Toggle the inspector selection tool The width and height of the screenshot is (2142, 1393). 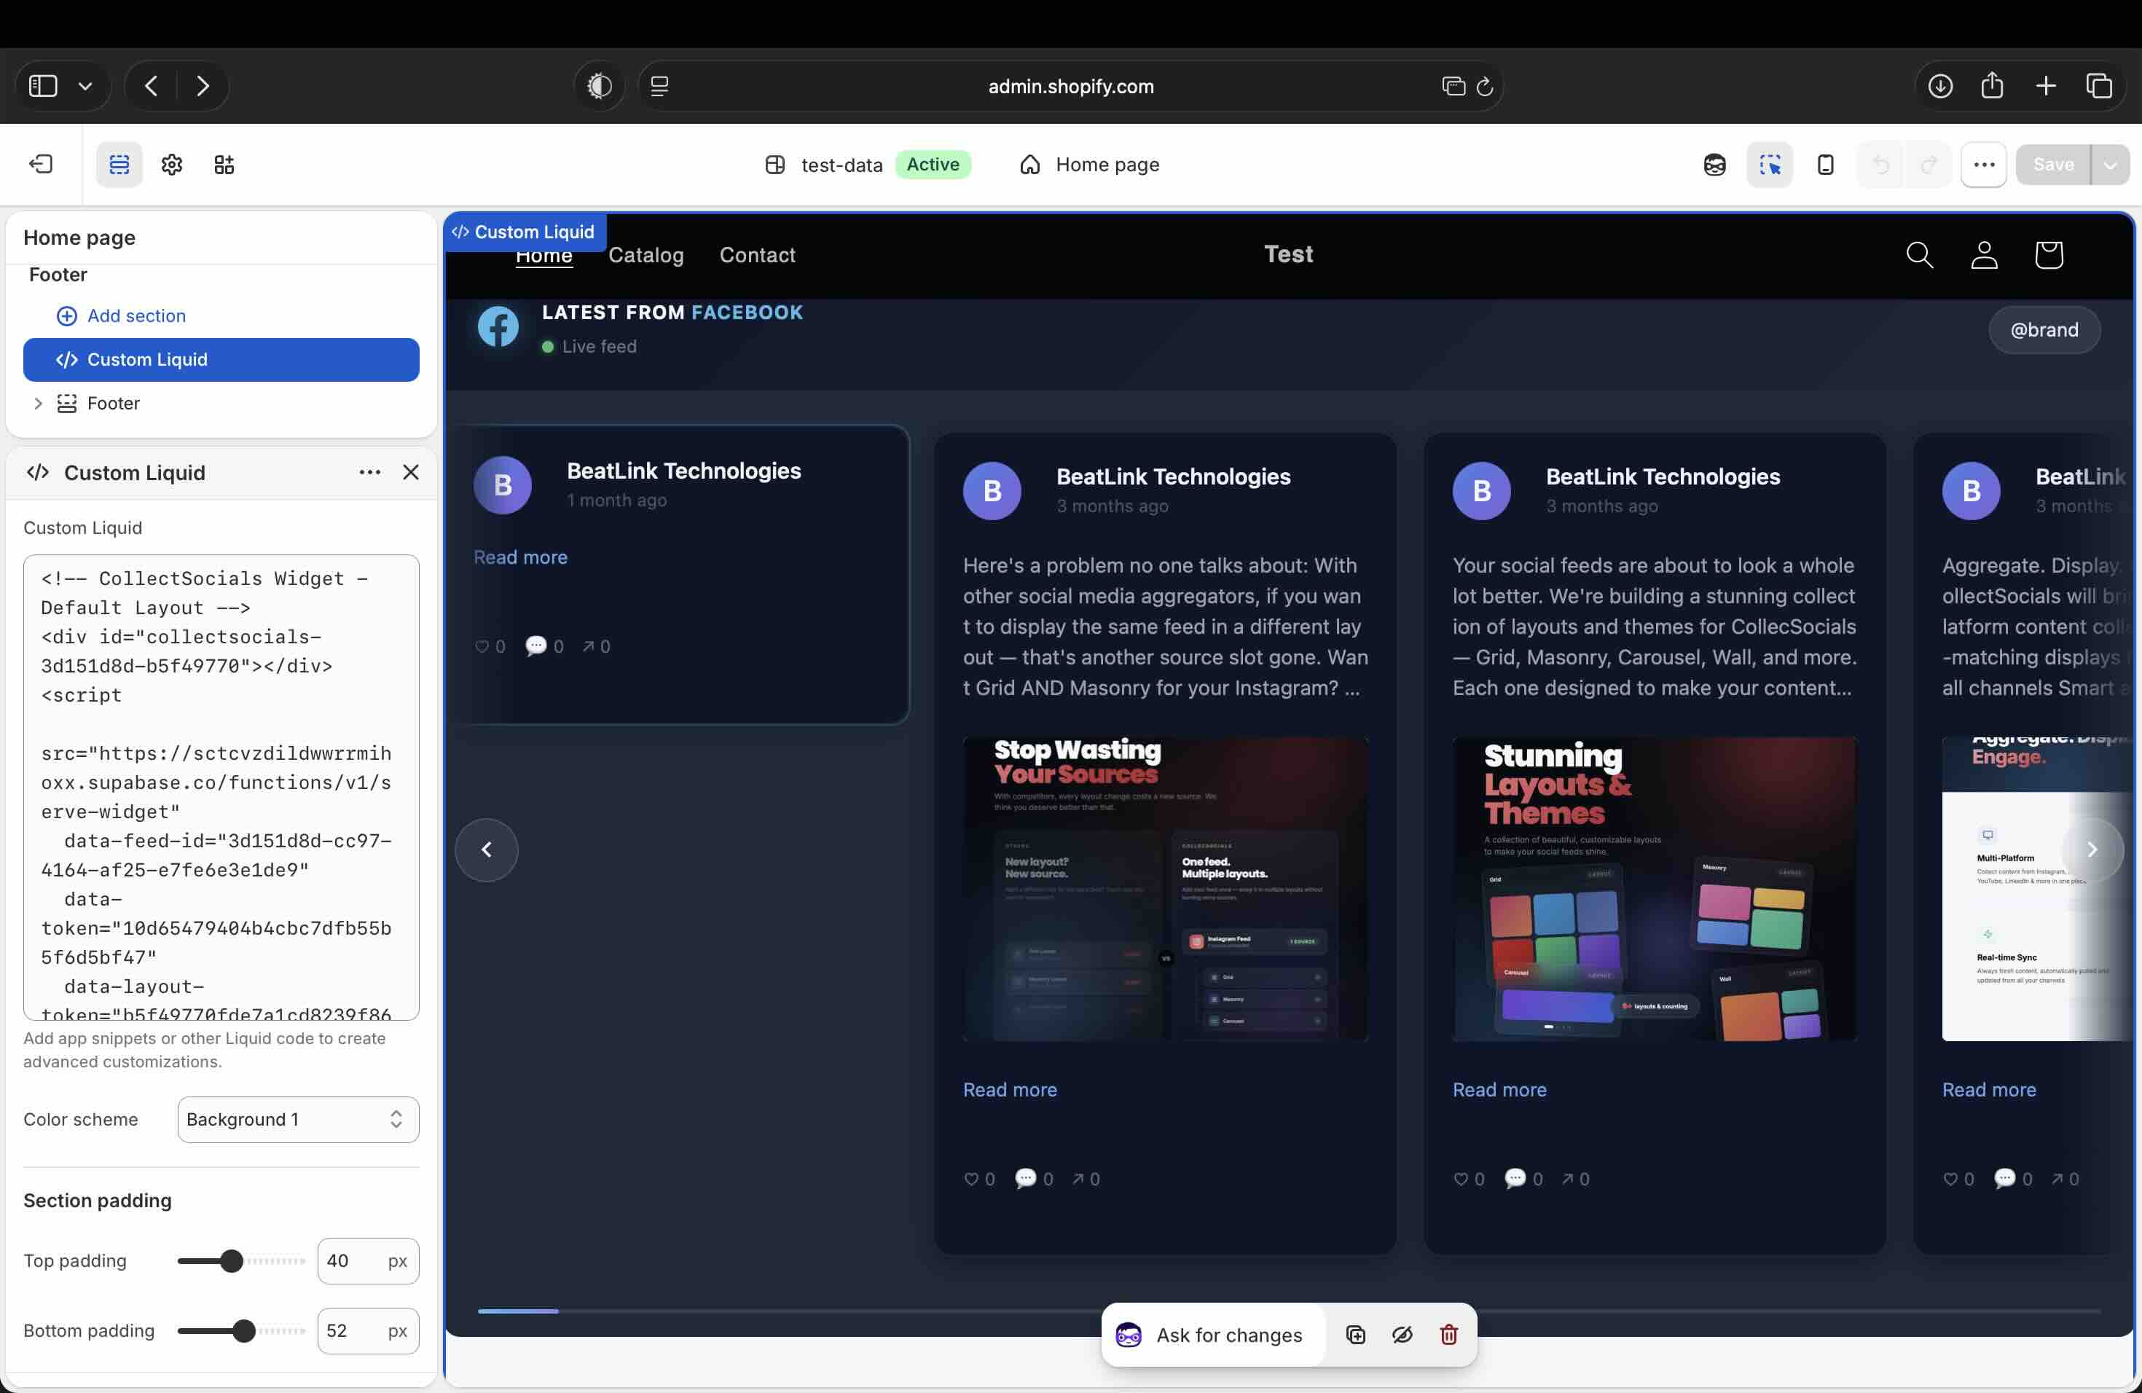click(1770, 165)
